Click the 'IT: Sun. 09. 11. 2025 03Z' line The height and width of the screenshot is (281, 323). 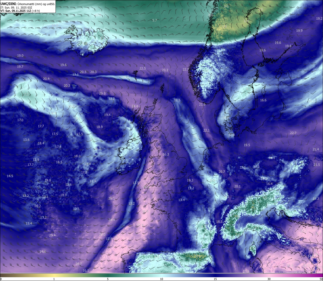click(x=16, y=8)
